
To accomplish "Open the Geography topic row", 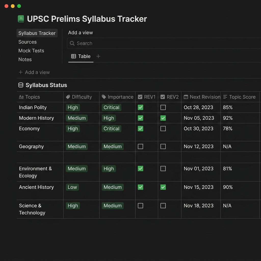I will point(31,147).
